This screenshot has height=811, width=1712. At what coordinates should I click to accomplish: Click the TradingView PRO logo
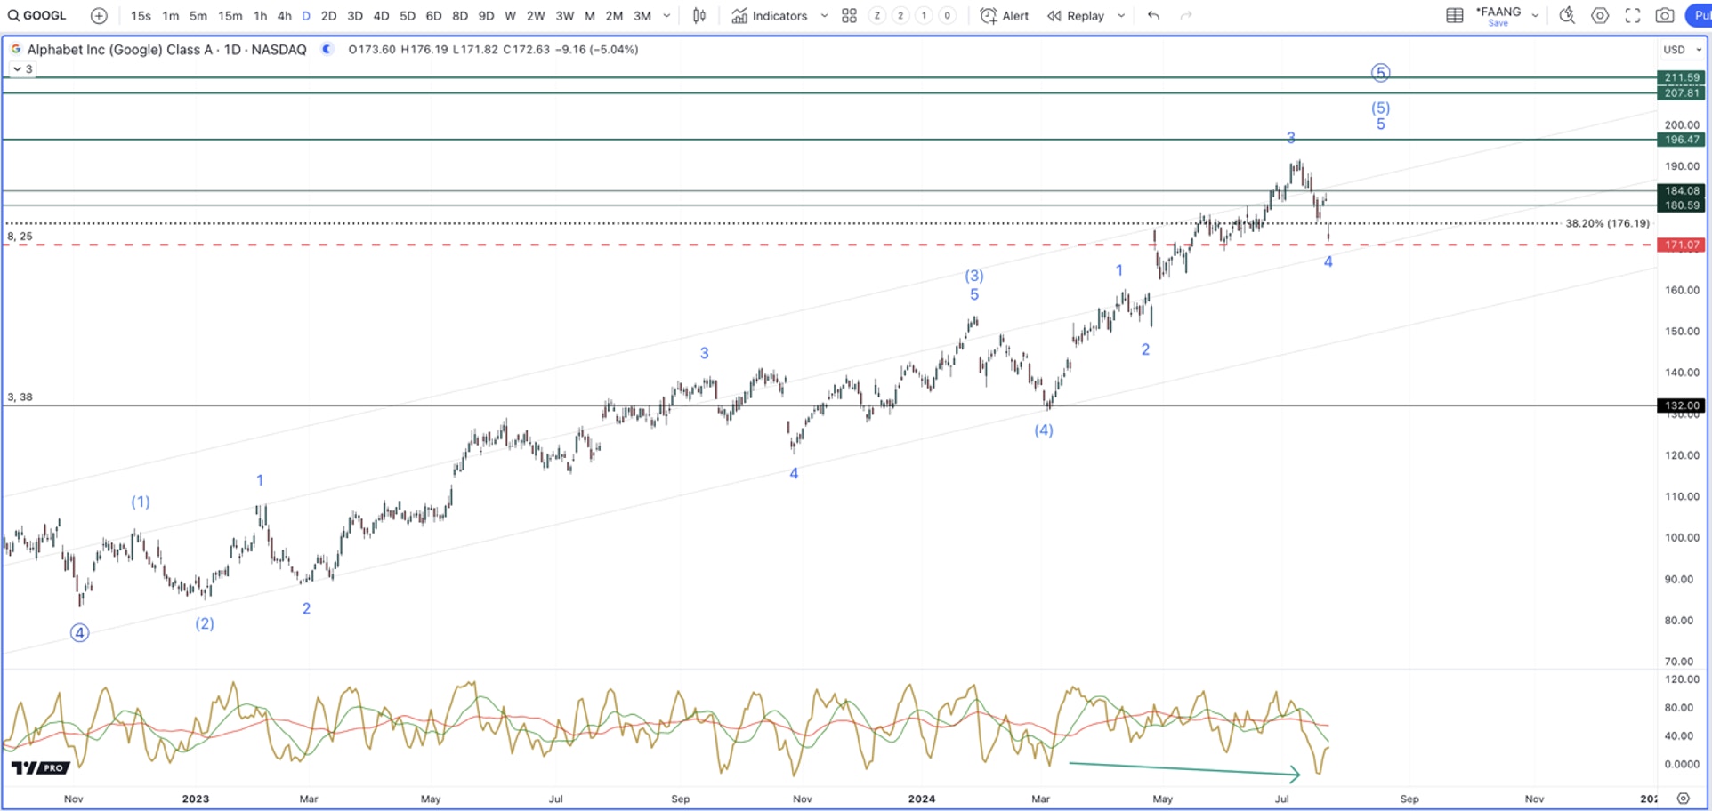click(x=41, y=767)
